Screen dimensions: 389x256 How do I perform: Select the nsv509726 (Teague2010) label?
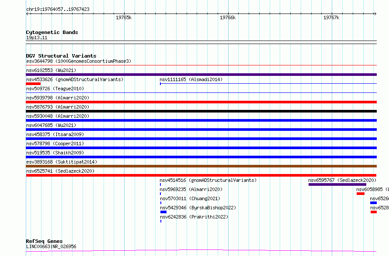(55, 89)
